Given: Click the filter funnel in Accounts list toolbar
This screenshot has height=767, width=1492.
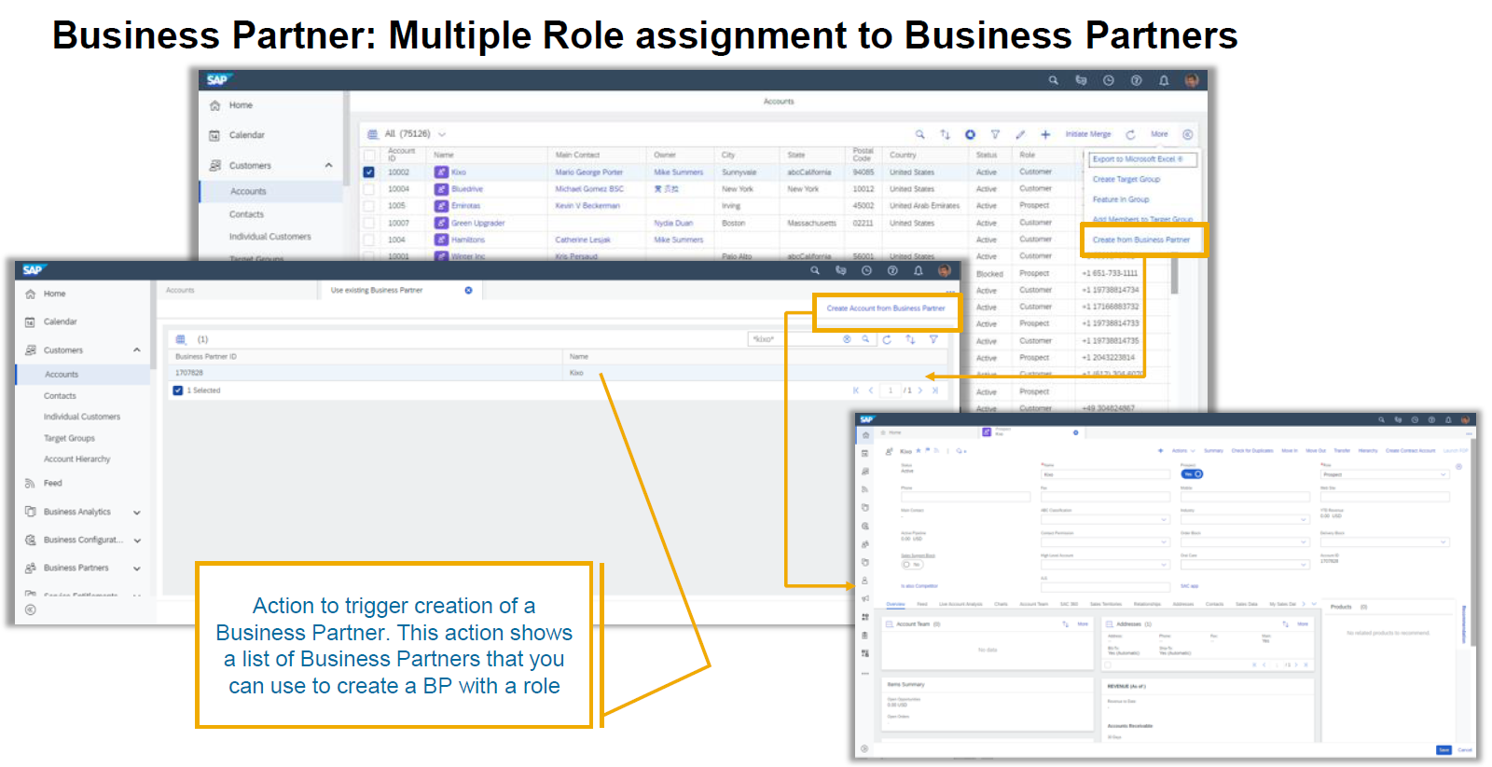Looking at the screenshot, I should [995, 134].
